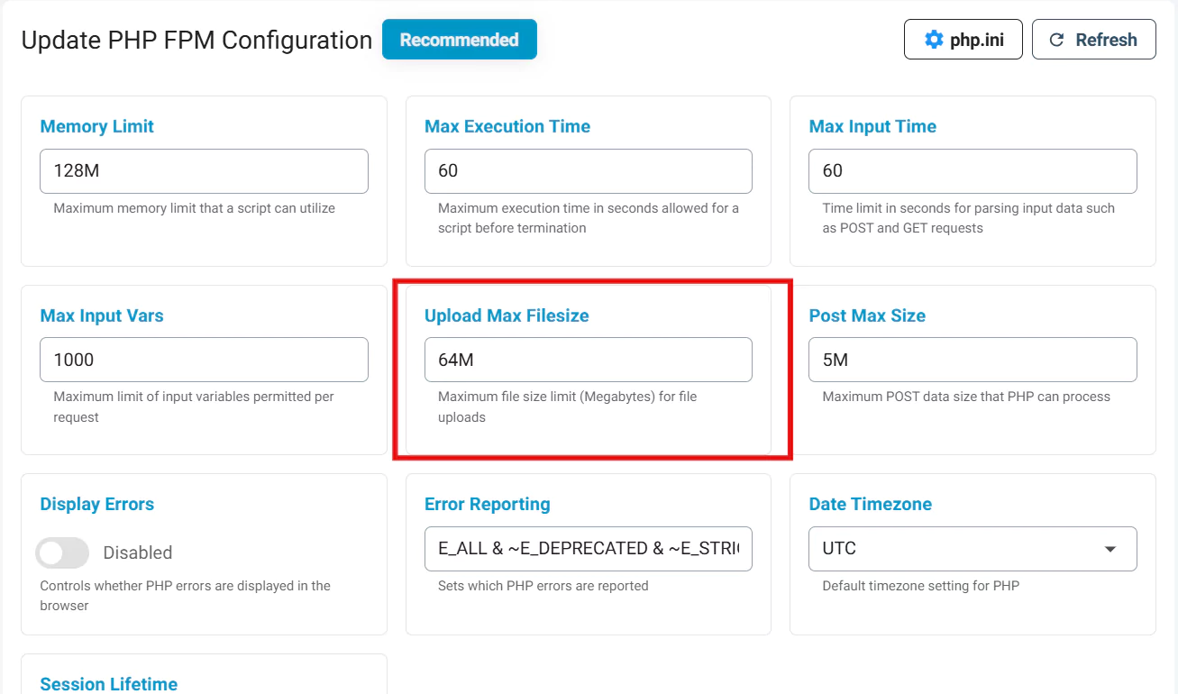Image resolution: width=1178 pixels, height=694 pixels.
Task: Edit the Upload Max Filesize field
Action: click(588, 360)
